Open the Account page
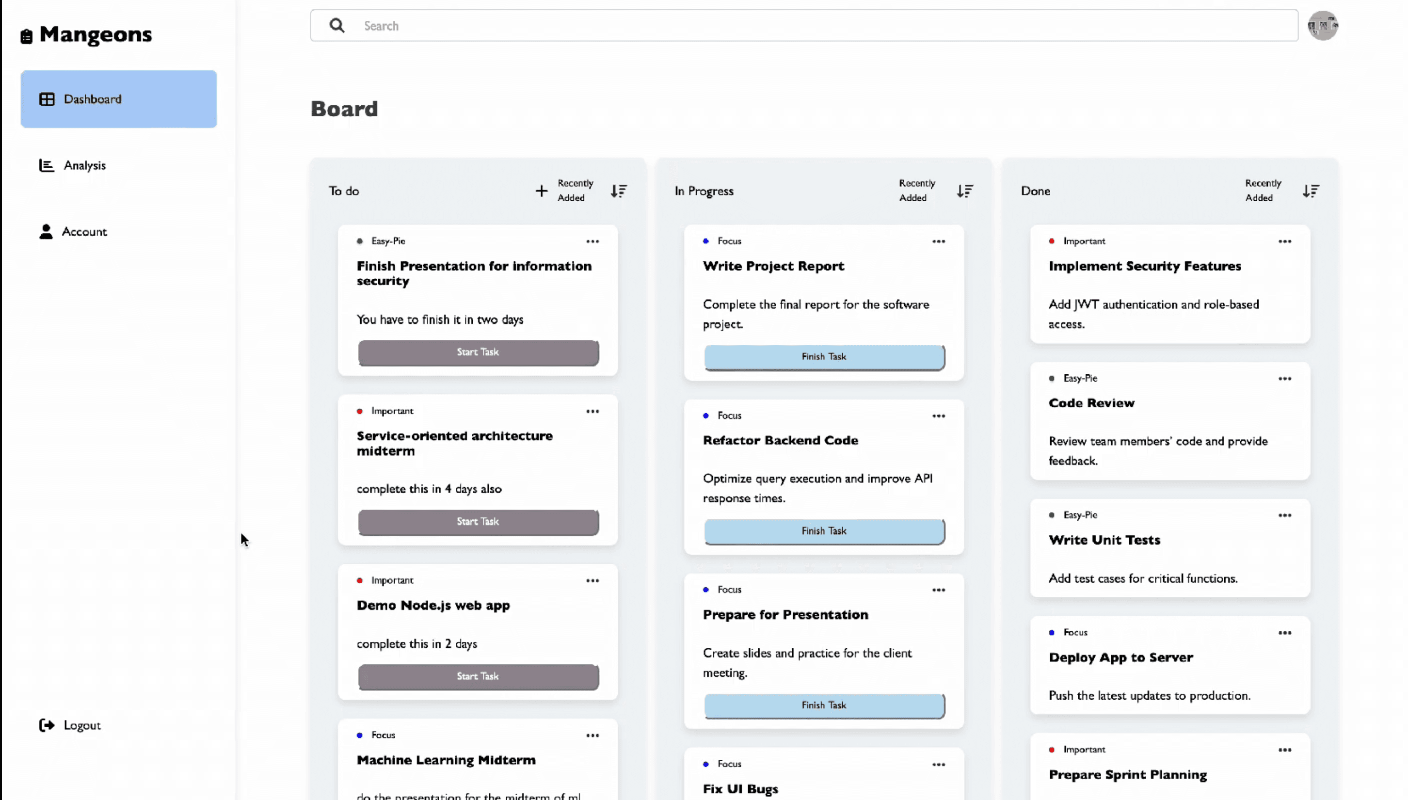1408x800 pixels. click(73, 231)
